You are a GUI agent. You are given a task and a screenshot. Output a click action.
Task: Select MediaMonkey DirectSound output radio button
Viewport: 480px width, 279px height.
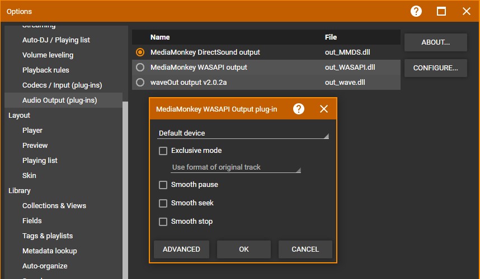(140, 52)
